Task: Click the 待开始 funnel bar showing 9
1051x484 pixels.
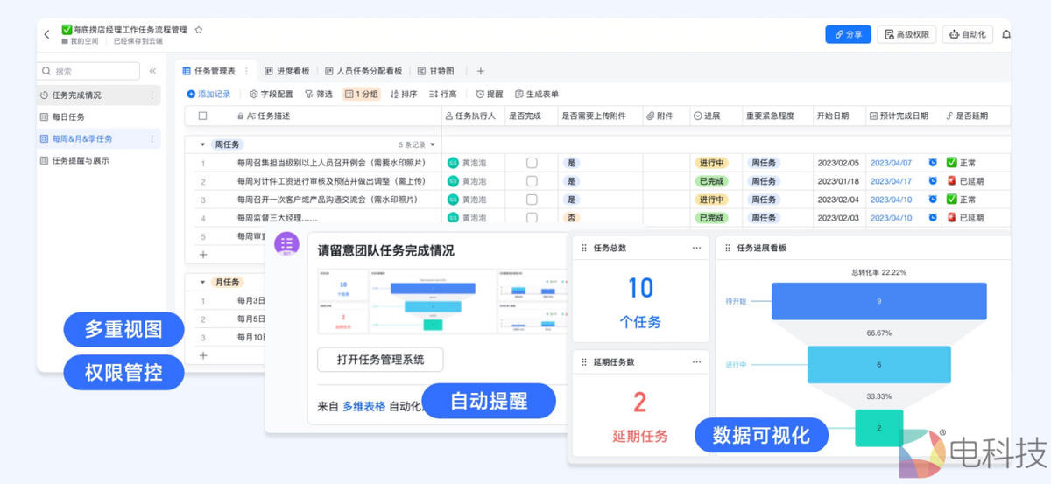Action: pos(878,301)
